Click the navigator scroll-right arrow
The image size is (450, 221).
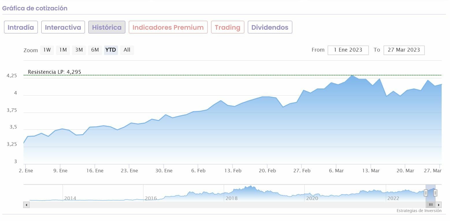pyautogui.click(x=439, y=205)
